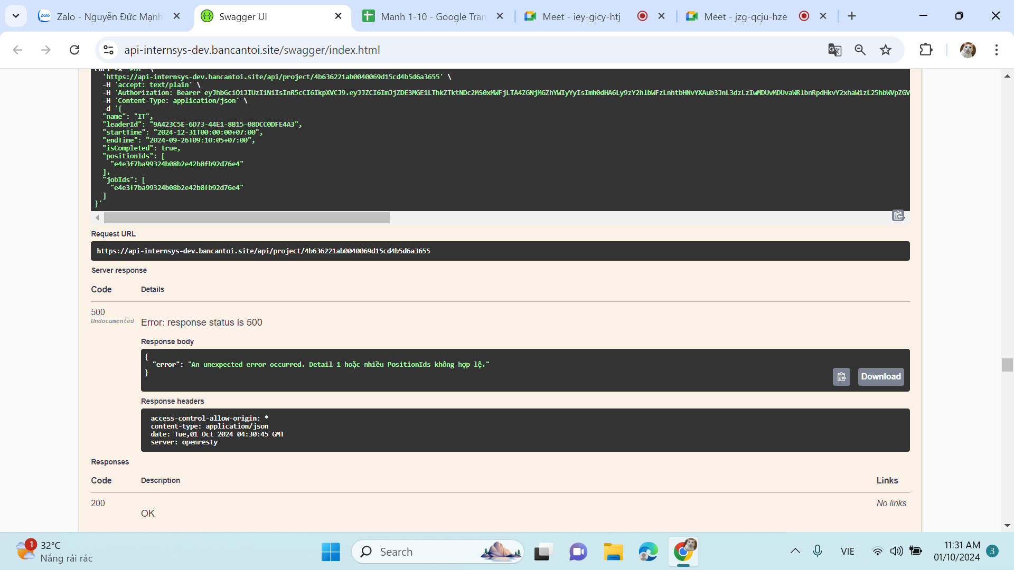Open the zoom magnifier icon in address bar
Viewport: 1014px width, 570px height.
point(860,50)
